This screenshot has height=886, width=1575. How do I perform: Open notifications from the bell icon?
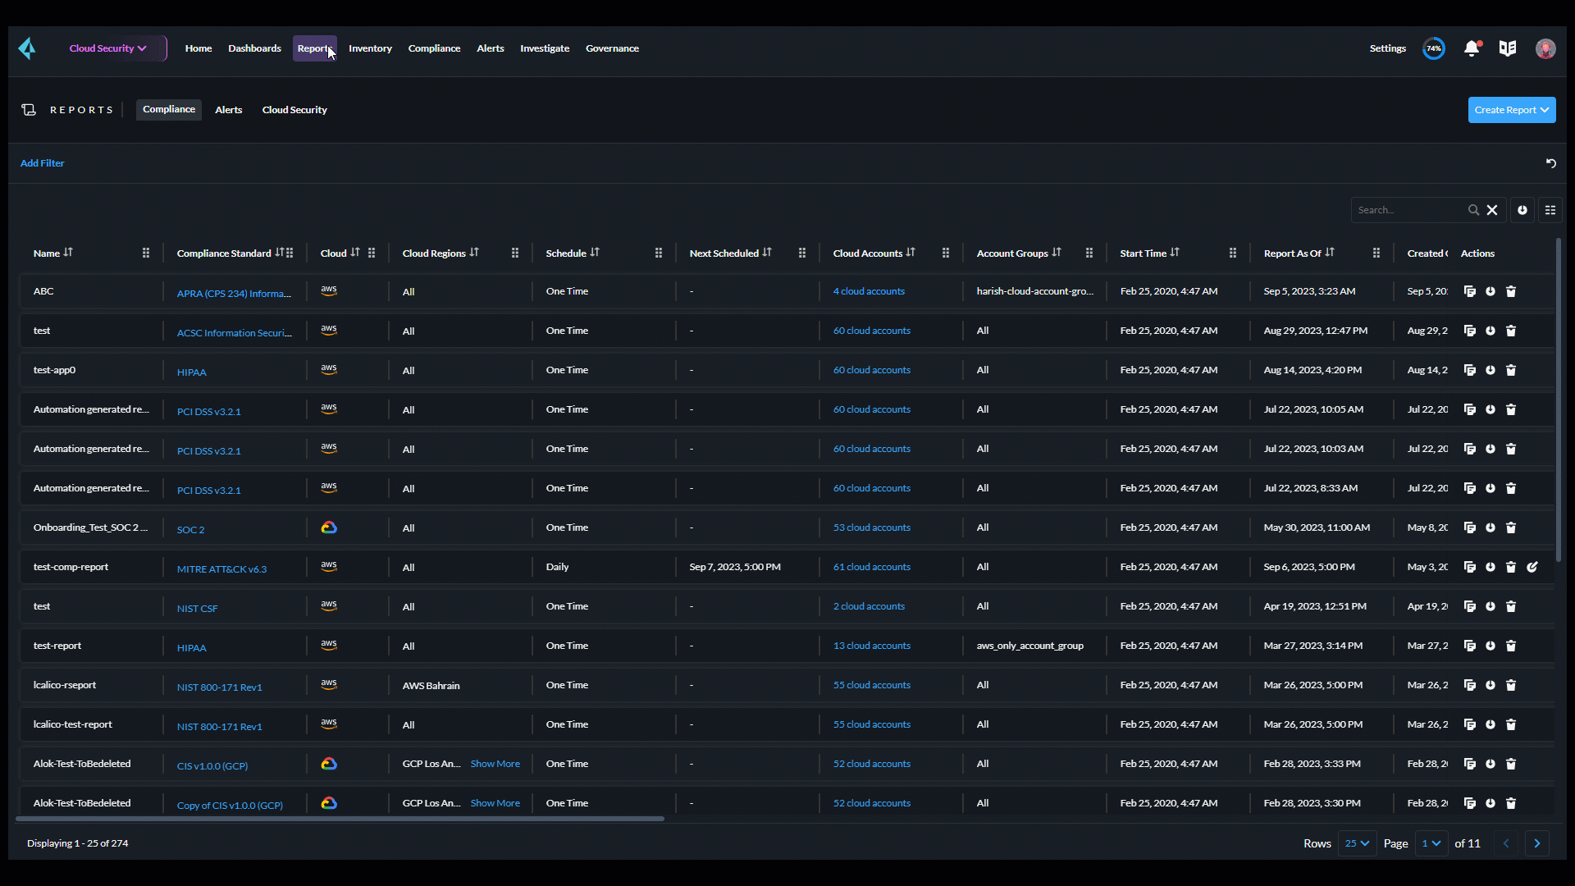[x=1472, y=48]
